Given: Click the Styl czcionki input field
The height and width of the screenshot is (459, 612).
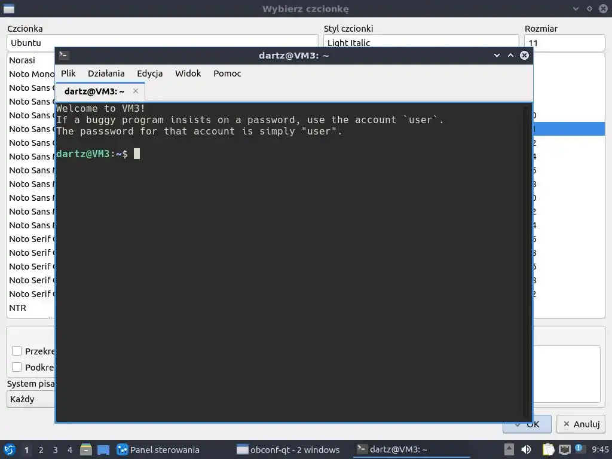Looking at the screenshot, I should pos(421,42).
